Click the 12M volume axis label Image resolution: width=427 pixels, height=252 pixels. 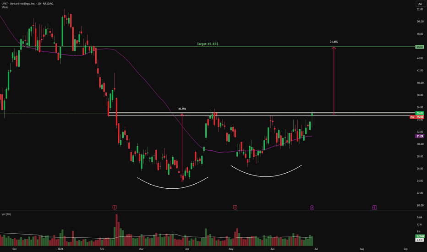419,225
